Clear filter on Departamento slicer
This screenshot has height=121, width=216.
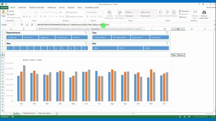point(86,33)
